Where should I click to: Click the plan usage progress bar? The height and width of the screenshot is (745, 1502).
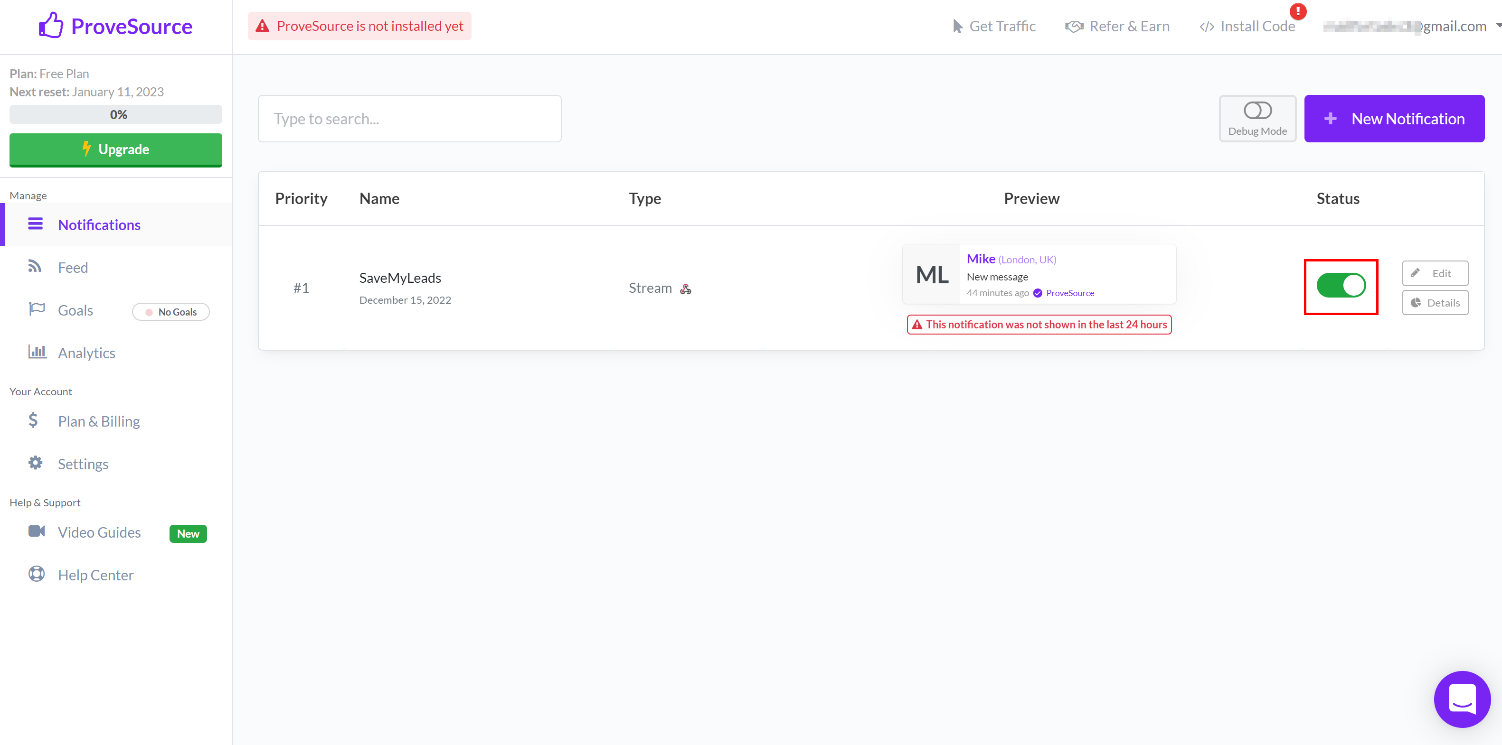117,114
